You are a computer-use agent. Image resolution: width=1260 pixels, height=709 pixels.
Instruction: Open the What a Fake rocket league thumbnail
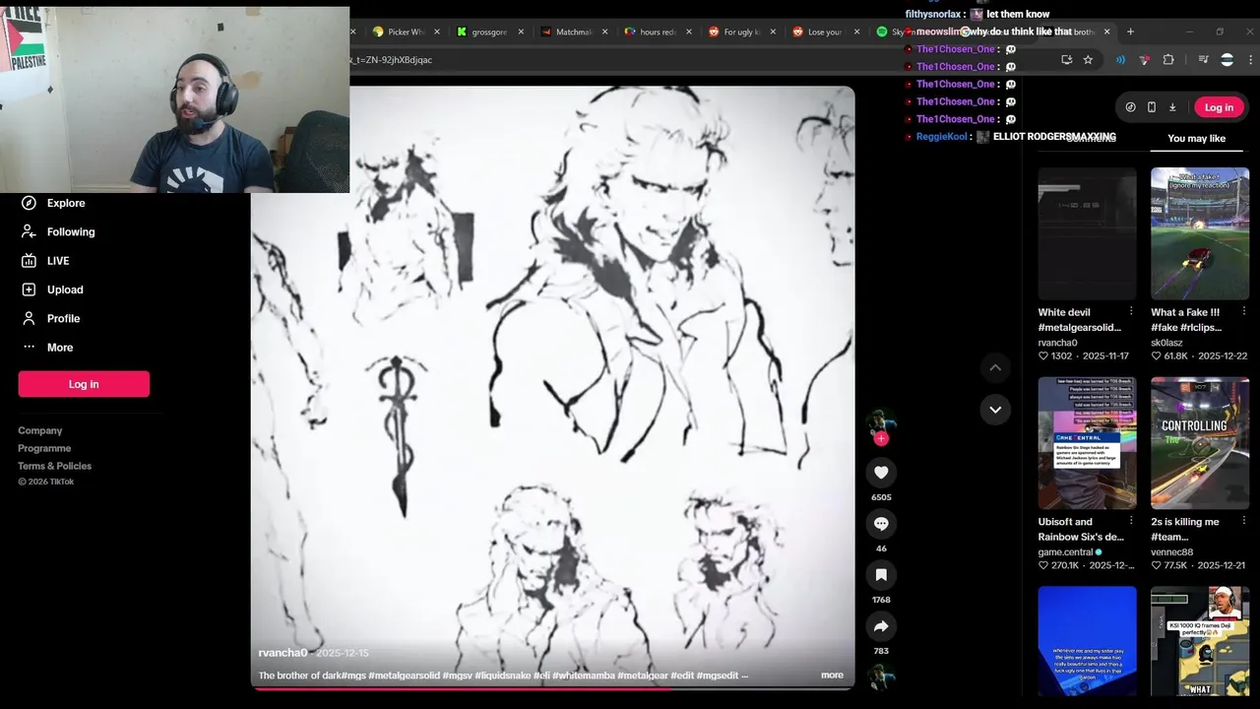[x=1200, y=233]
